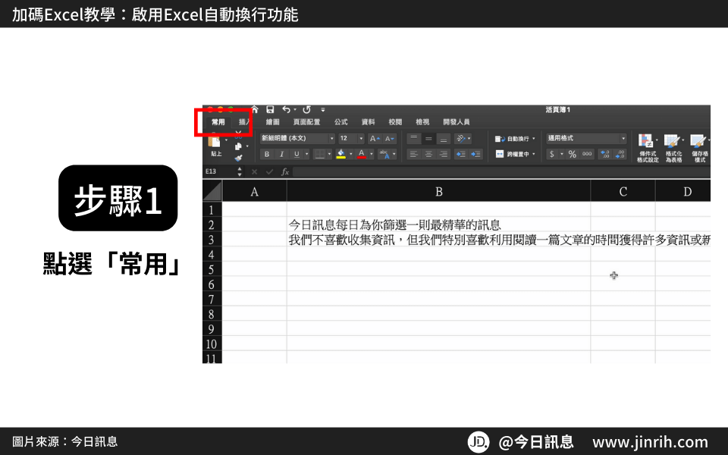Click the 自動換行 wrap text button

(512, 139)
